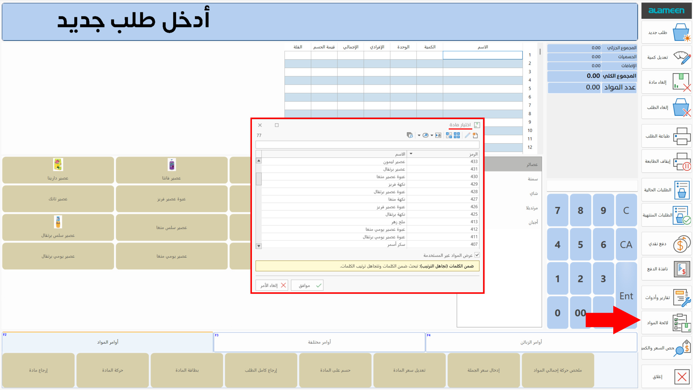The image size is (693, 390).
Task: Switch to the أوامر مختلفة F3 tab
Action: pos(319,342)
